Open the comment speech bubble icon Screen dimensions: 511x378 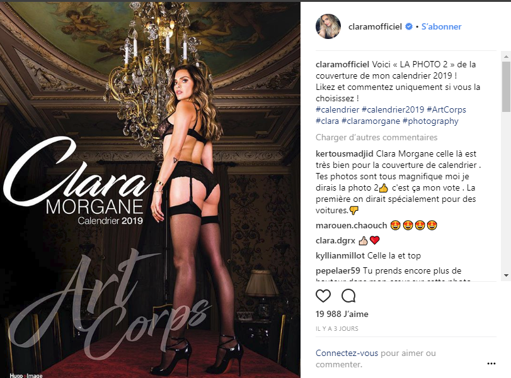click(348, 296)
